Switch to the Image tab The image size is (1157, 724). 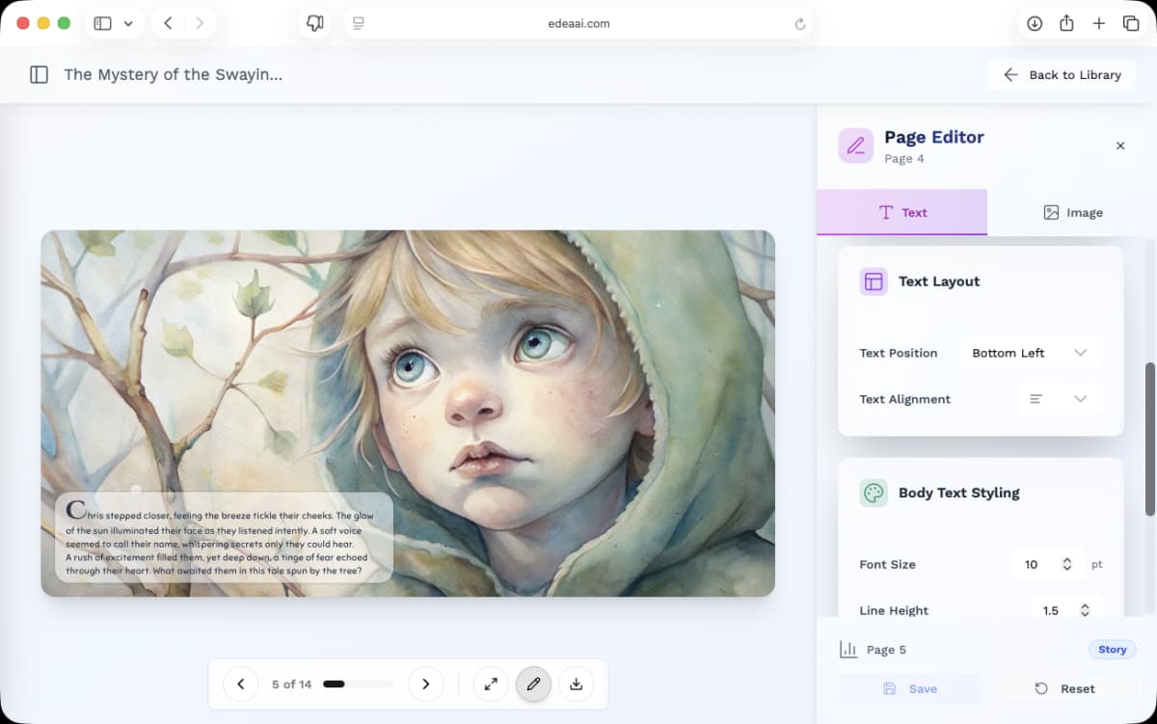point(1072,212)
